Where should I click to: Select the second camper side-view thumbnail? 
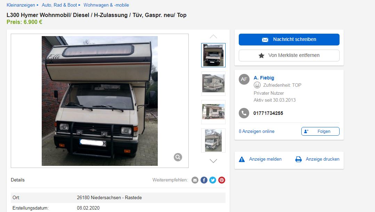(x=213, y=84)
